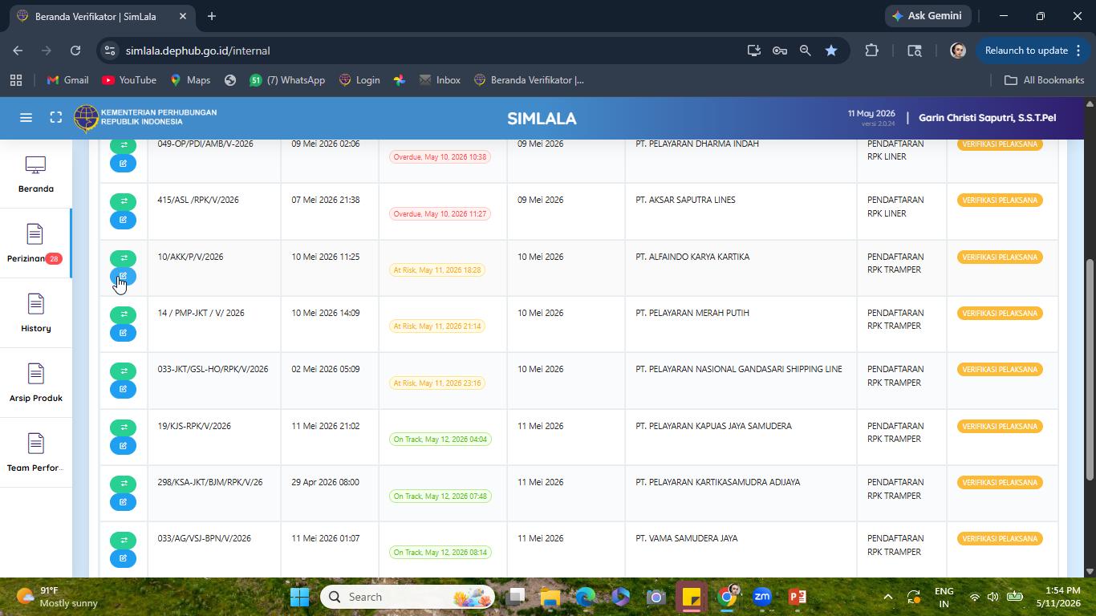
Task: Click the SIMLALA title
Action: click(542, 119)
